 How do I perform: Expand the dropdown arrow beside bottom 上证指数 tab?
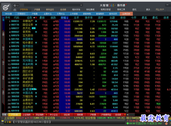click(x=33, y=115)
